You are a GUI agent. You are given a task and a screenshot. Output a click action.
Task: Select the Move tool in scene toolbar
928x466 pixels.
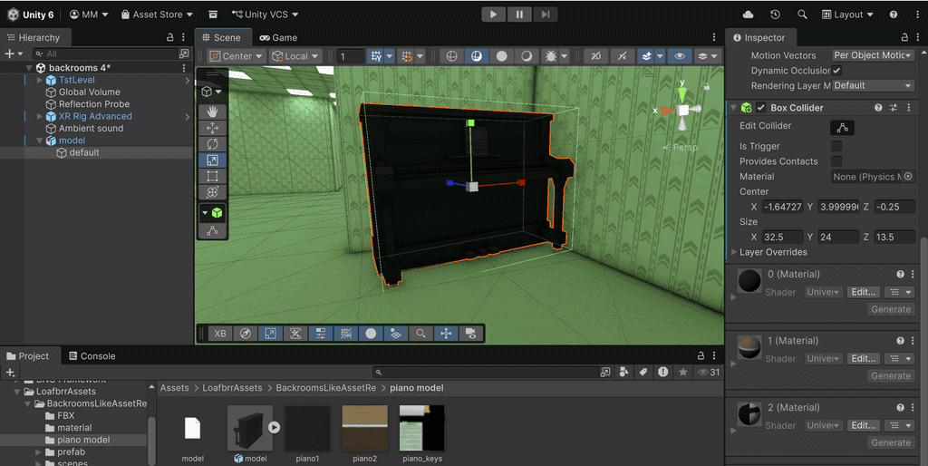click(x=212, y=127)
